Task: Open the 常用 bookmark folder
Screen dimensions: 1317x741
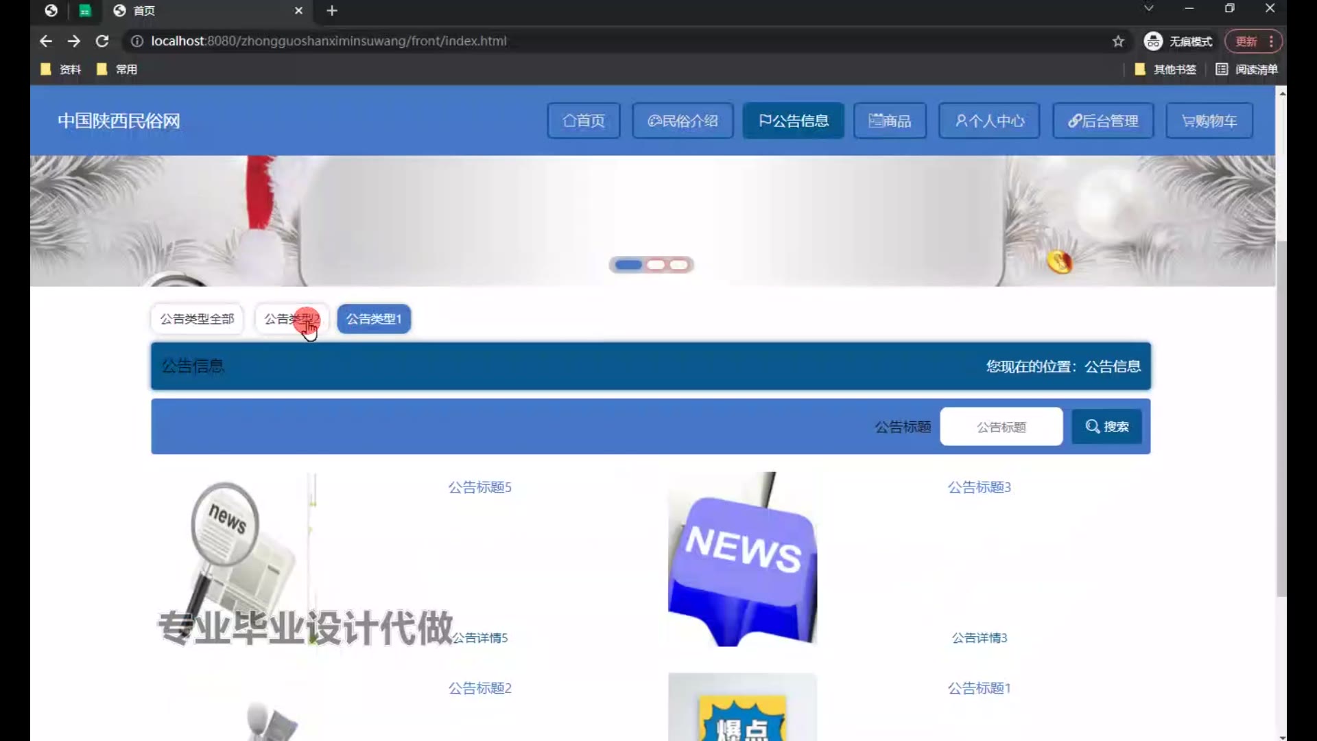Action: [117, 69]
